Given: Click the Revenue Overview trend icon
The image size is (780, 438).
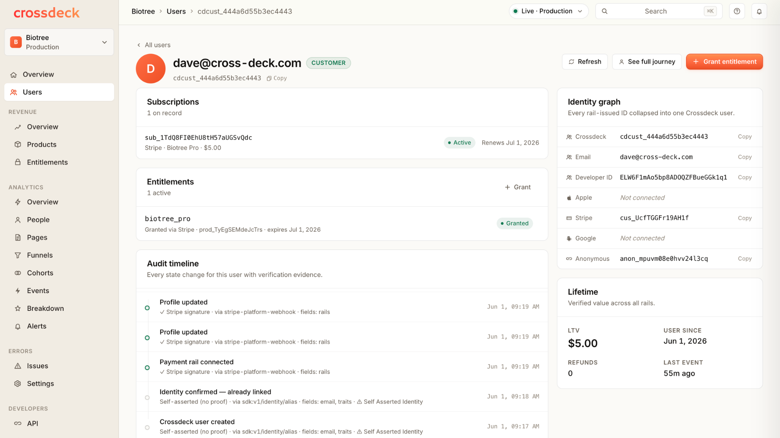Looking at the screenshot, I should click(x=18, y=127).
